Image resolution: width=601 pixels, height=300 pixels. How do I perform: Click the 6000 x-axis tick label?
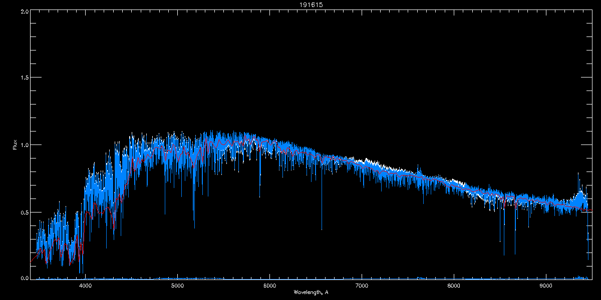pos(269,286)
